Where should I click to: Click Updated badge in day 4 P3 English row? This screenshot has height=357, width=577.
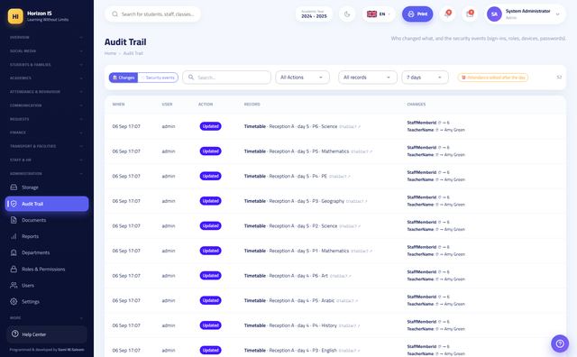(210, 350)
